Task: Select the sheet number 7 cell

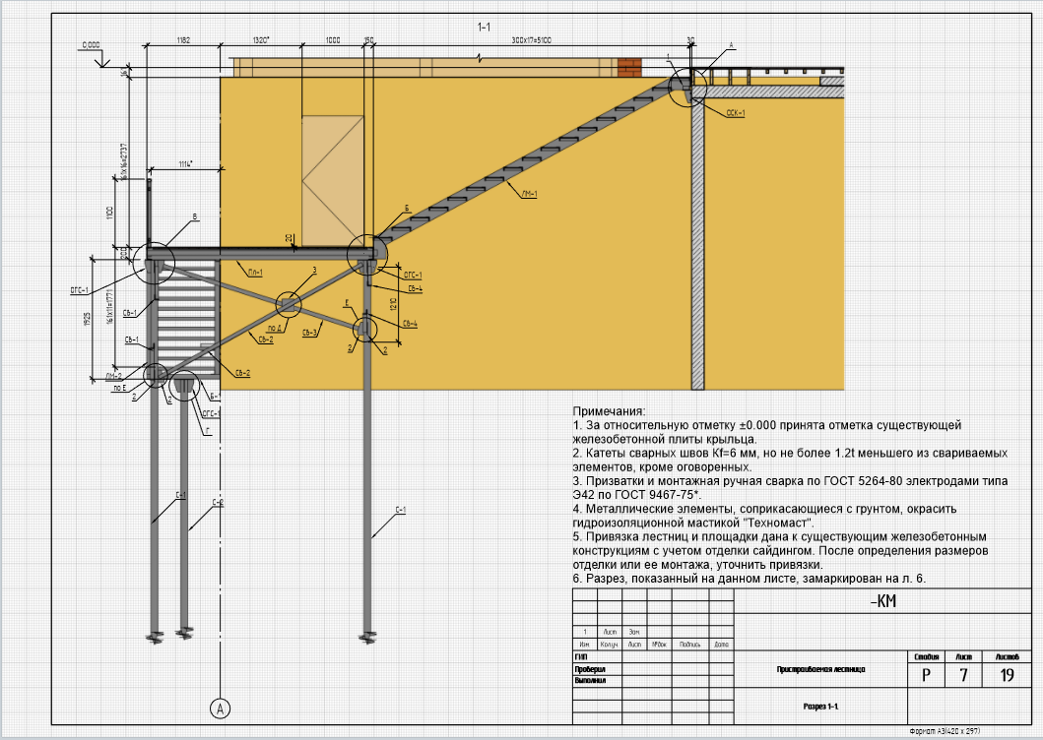Action: pos(963,675)
